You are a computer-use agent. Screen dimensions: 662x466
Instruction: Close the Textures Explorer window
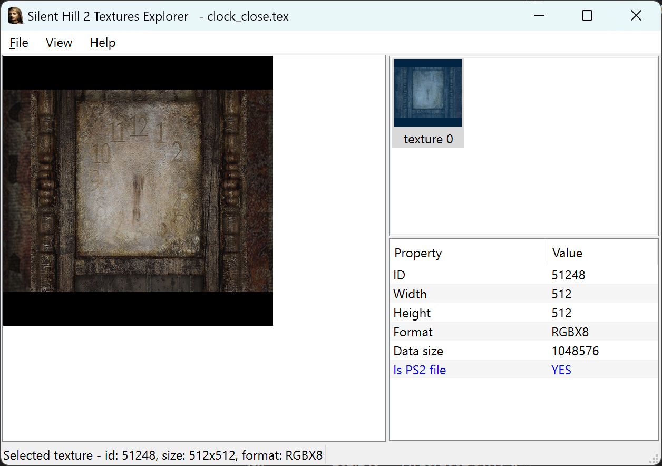pyautogui.click(x=636, y=16)
